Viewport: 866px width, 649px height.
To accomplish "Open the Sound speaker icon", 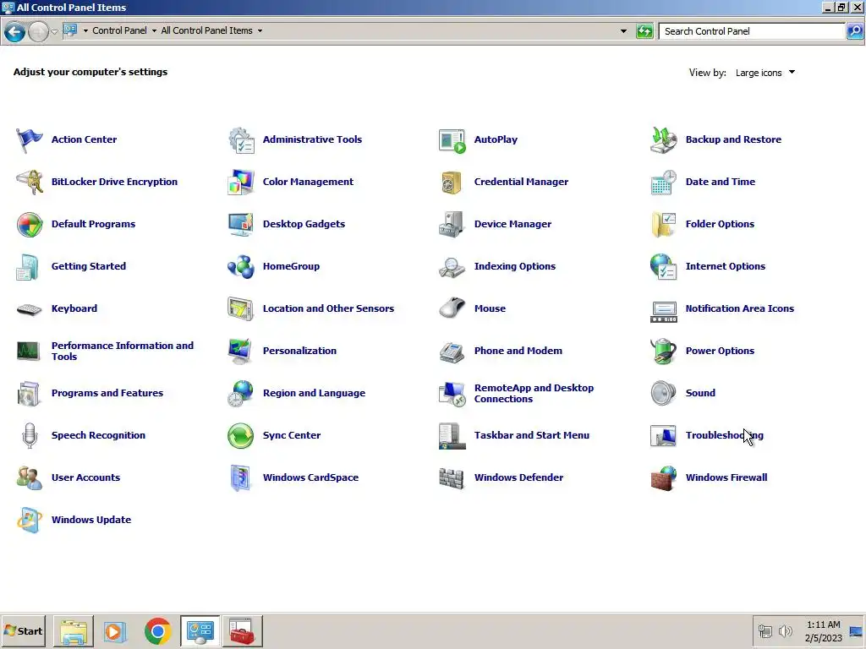I will [x=663, y=394].
